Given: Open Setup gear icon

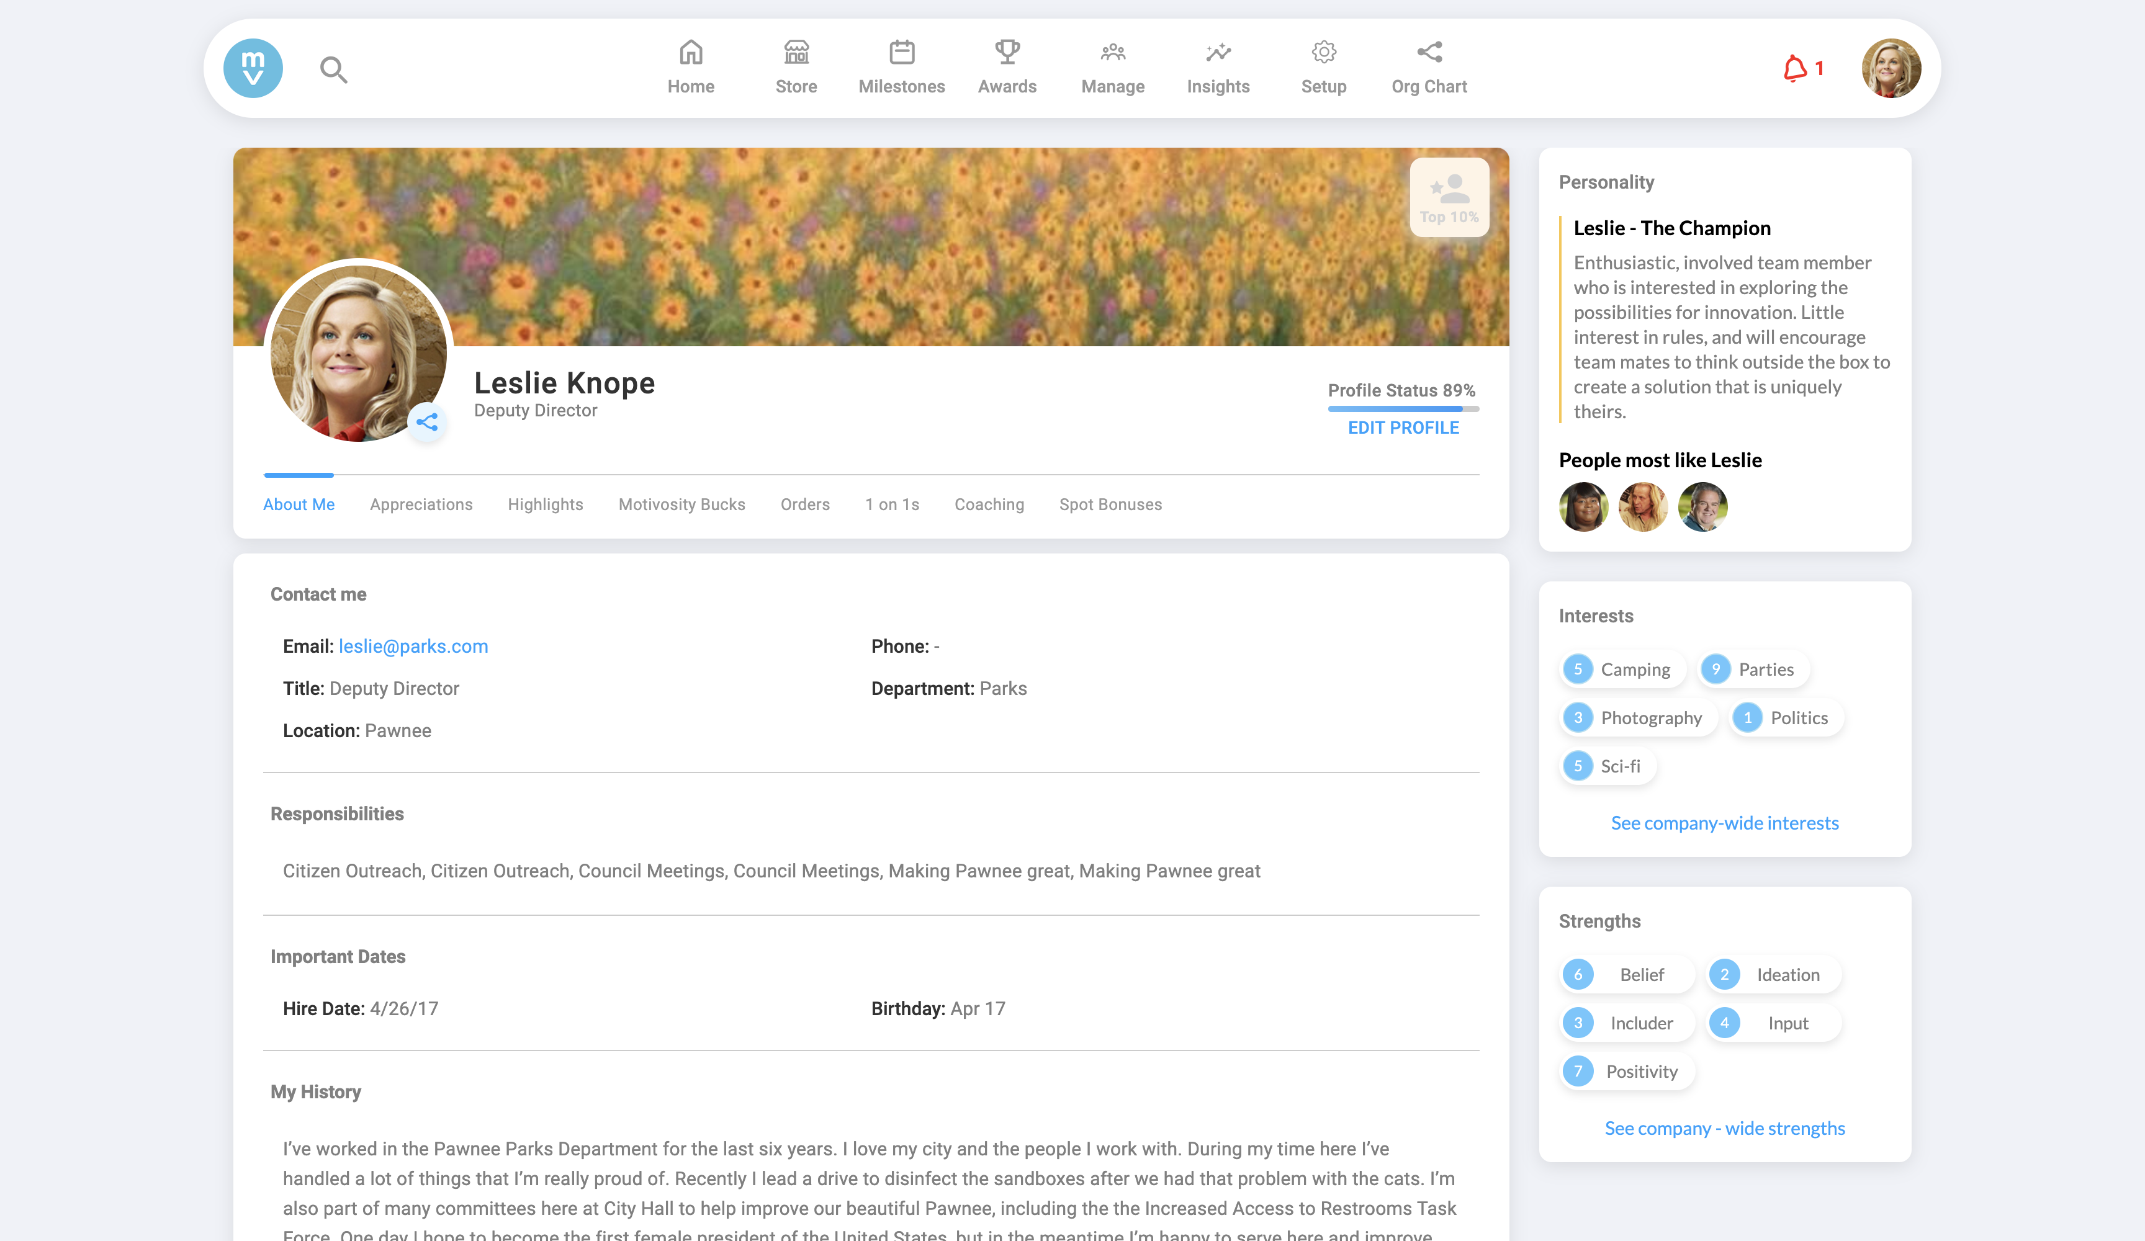Looking at the screenshot, I should pyautogui.click(x=1324, y=53).
